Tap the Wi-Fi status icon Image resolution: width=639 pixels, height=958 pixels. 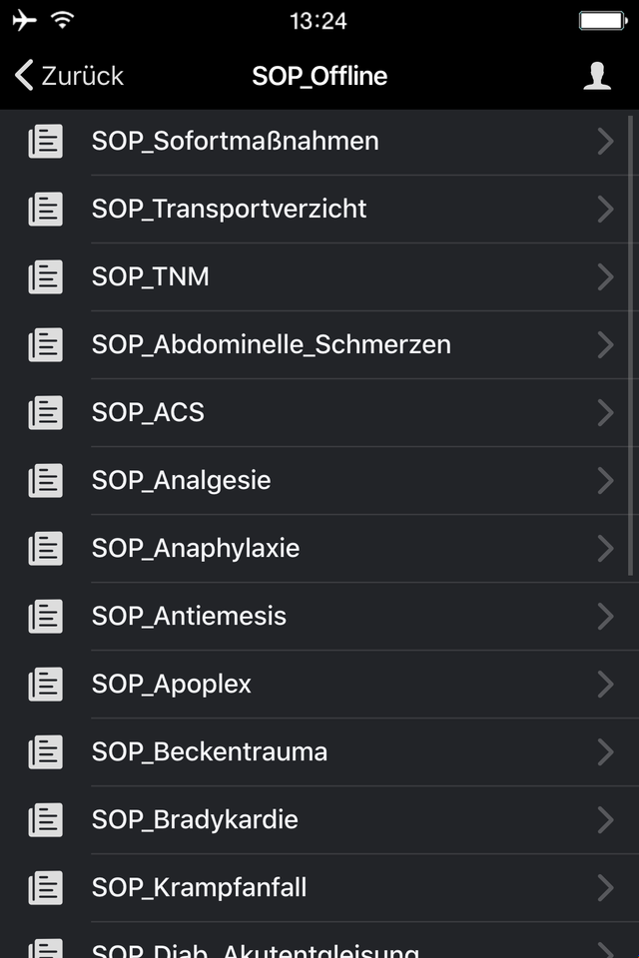click(x=62, y=20)
